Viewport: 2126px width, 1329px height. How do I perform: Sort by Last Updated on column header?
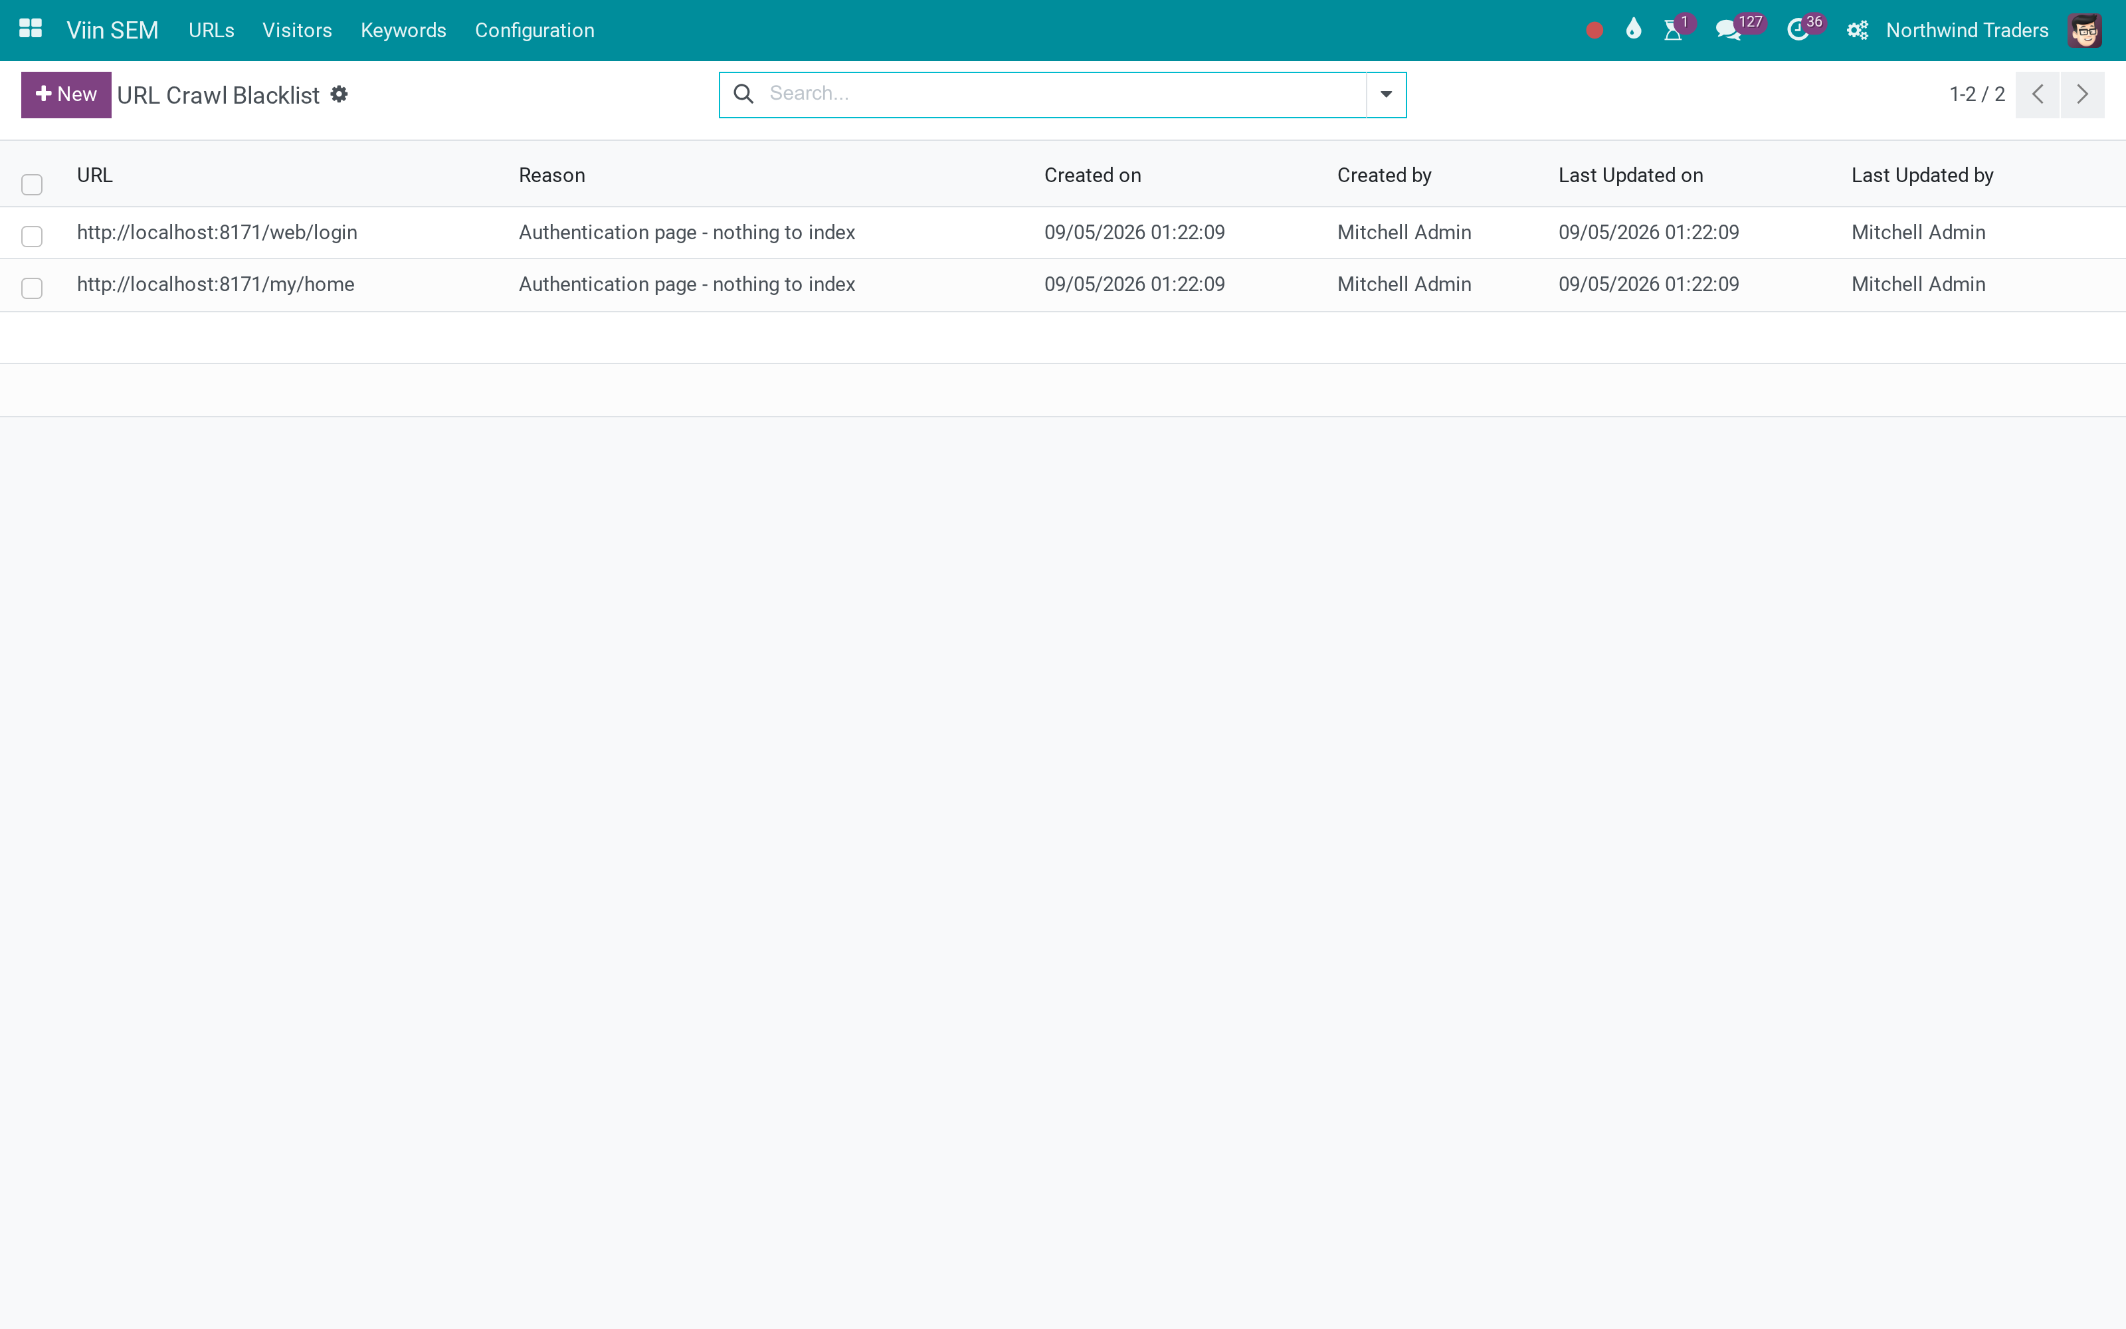coord(1630,175)
